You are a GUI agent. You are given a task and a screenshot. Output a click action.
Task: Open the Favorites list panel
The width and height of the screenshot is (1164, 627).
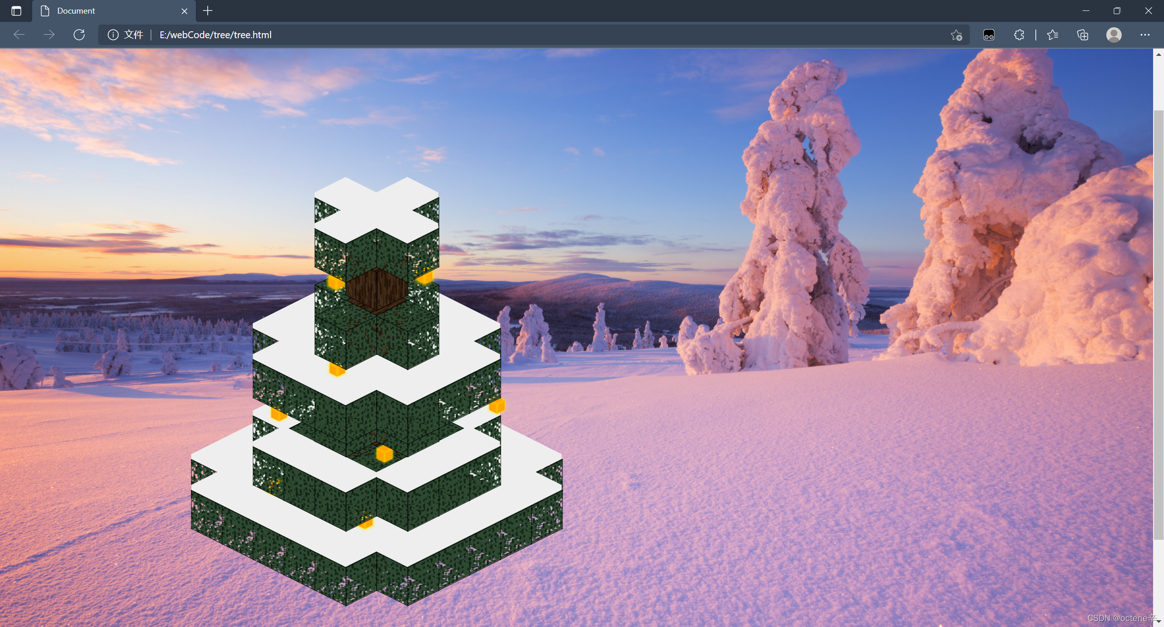point(1052,35)
